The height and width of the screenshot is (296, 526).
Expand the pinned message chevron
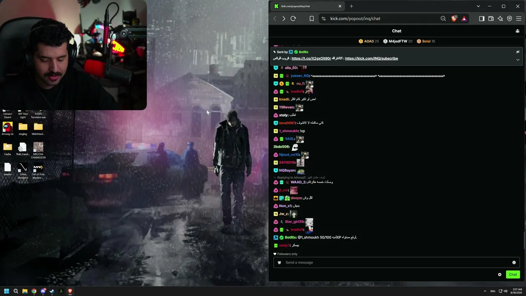(518, 60)
